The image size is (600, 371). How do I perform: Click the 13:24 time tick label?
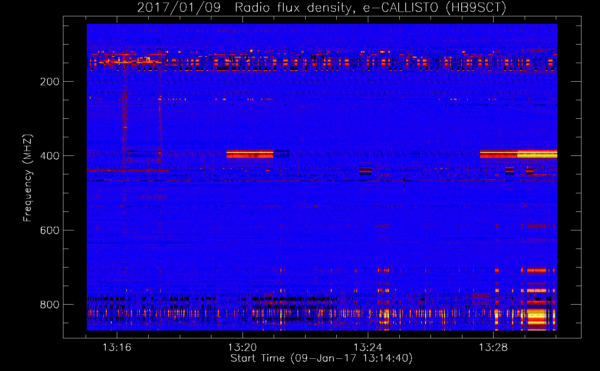[367, 348]
